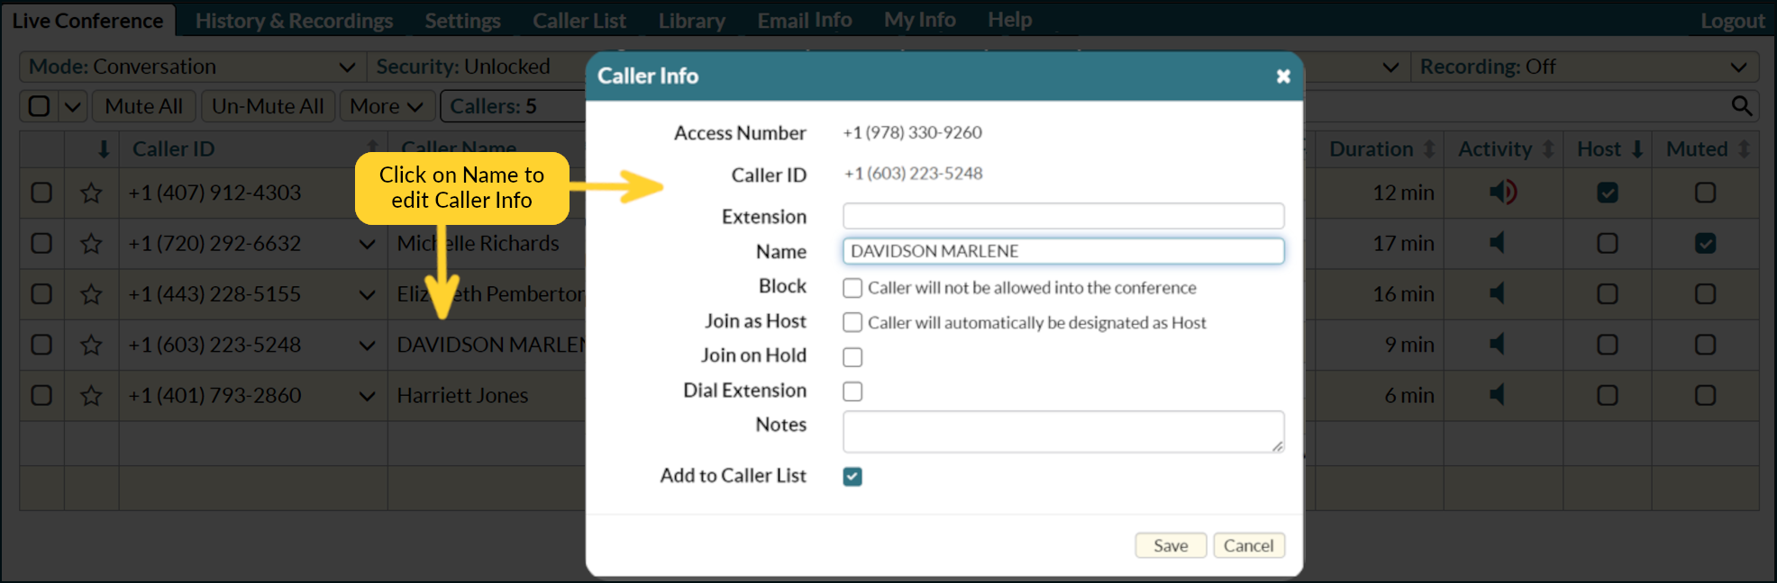The width and height of the screenshot is (1777, 583).
Task: Click into the Name field DAVIDSON MARLENE
Action: (1063, 251)
